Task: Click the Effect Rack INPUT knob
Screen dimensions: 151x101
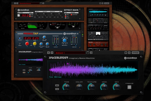Action: point(37,15)
